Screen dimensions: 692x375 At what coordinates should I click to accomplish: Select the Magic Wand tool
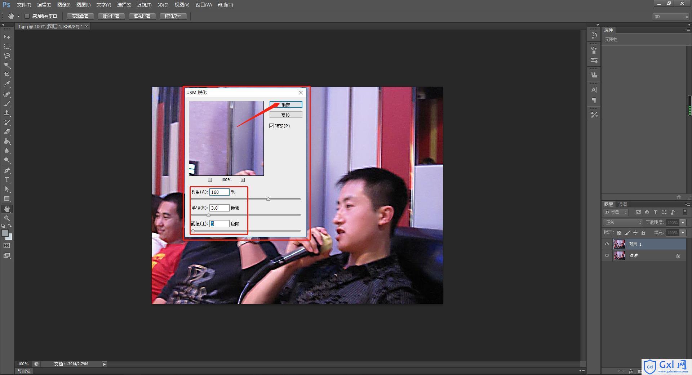[7, 65]
